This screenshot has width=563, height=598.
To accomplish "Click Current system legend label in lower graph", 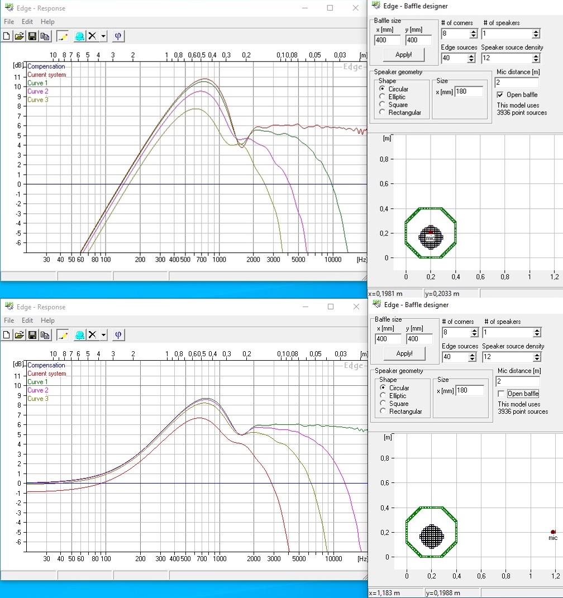I will click(46, 374).
